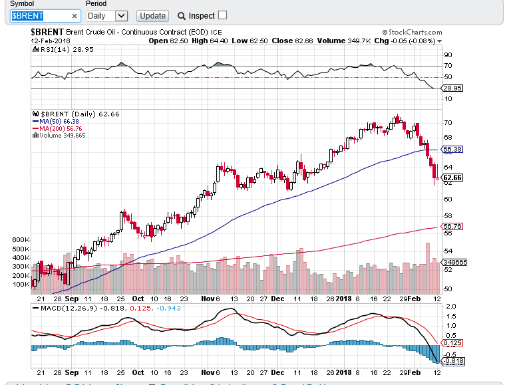Clear the symbol field with X
This screenshot has width=507, height=385.
(x=75, y=16)
